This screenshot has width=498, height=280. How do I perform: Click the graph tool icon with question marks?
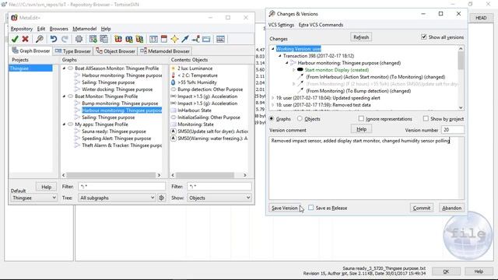tap(153, 39)
